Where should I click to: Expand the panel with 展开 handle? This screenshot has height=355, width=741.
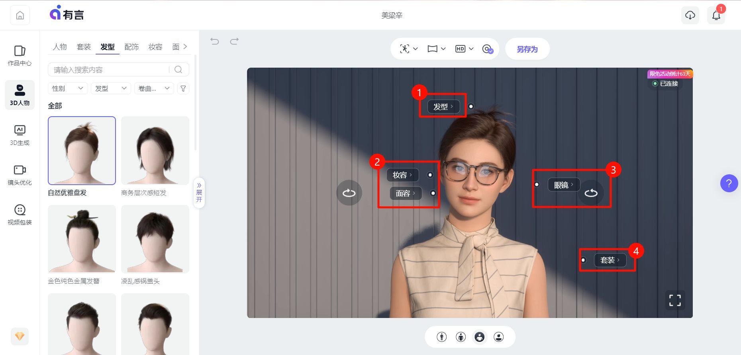(x=199, y=193)
